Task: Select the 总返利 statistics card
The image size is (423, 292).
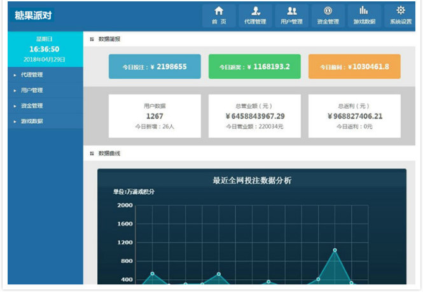Action: (x=354, y=116)
